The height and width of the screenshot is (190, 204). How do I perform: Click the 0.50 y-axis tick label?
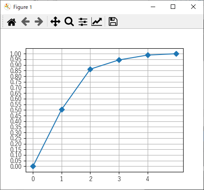tap(16, 110)
